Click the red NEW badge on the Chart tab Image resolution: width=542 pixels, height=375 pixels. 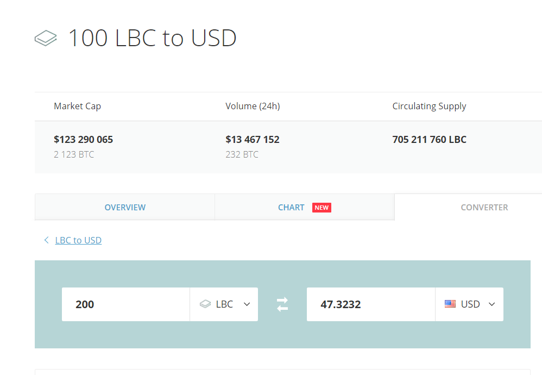pyautogui.click(x=322, y=208)
